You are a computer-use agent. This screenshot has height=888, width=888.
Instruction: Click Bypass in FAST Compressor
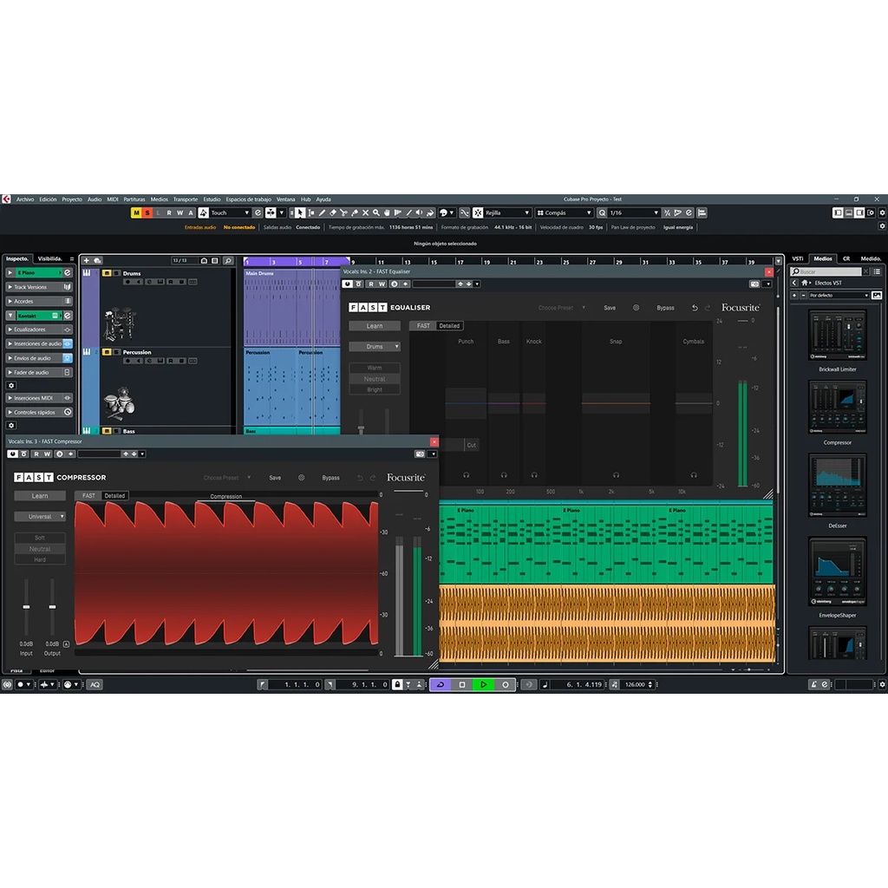coord(330,478)
